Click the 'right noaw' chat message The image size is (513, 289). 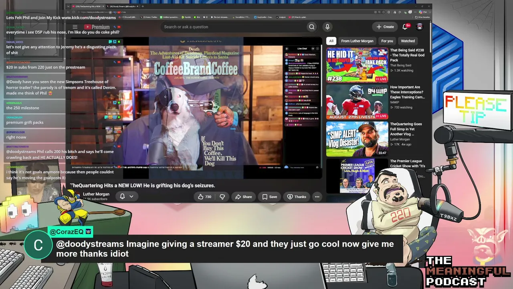point(16,137)
